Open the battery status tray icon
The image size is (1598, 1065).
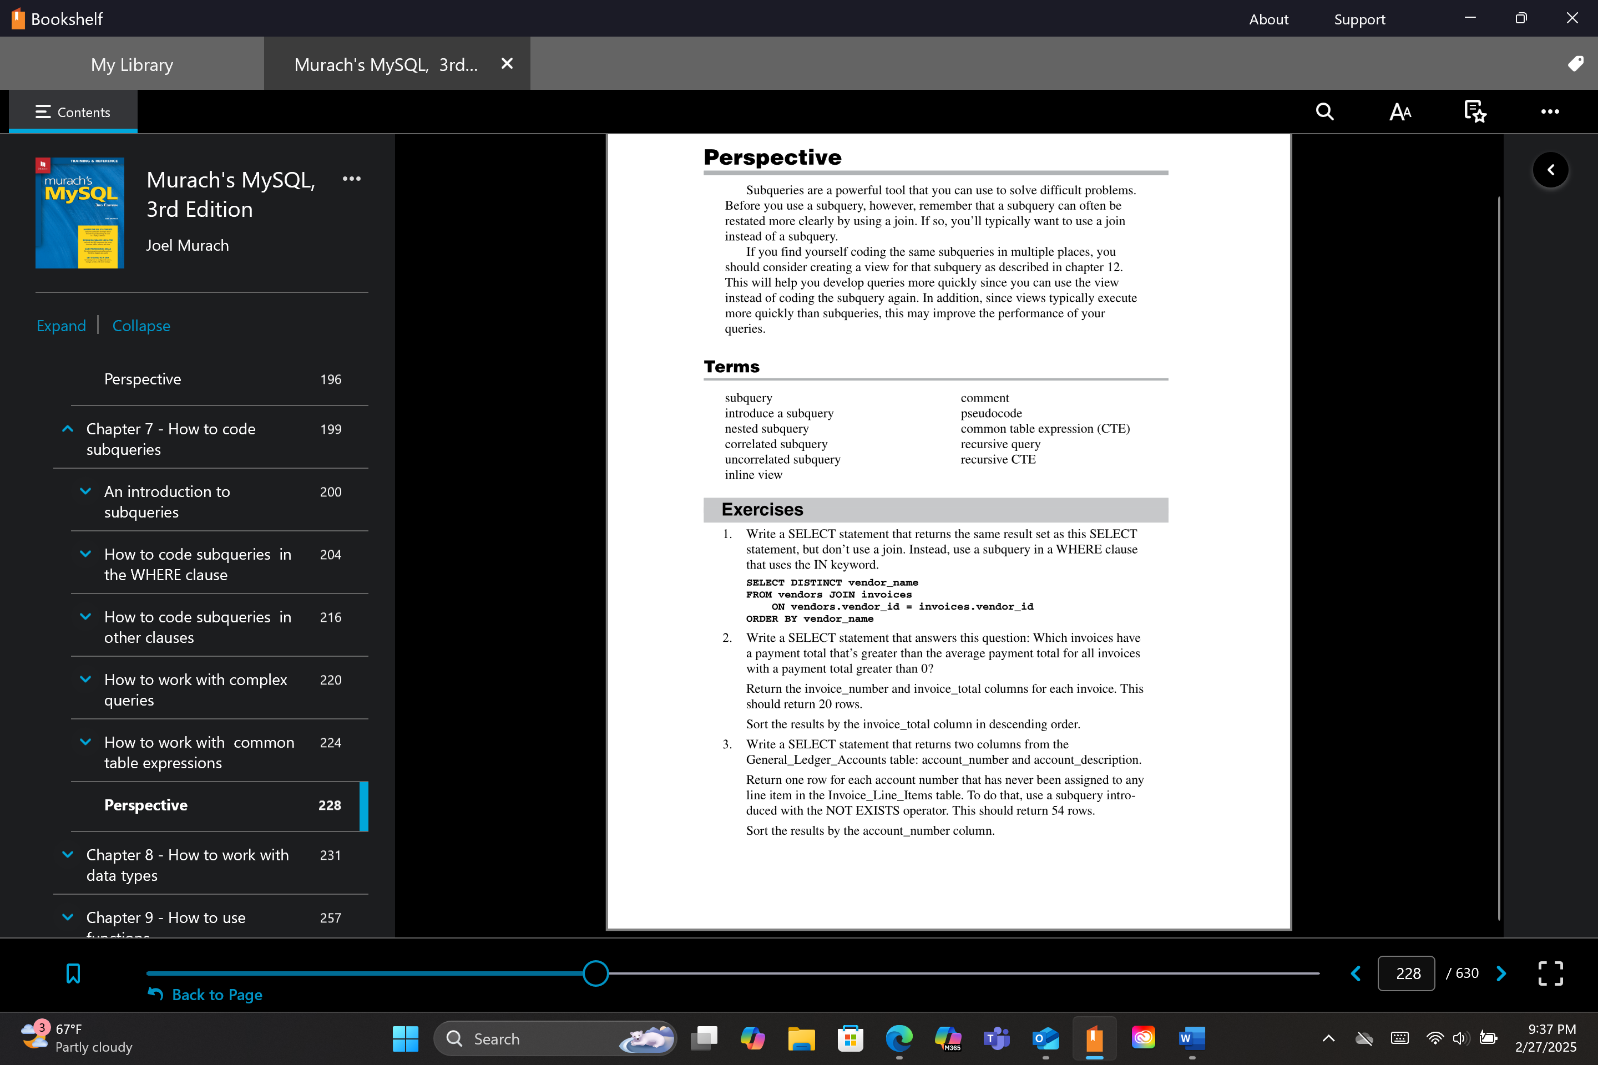[x=1488, y=1038]
